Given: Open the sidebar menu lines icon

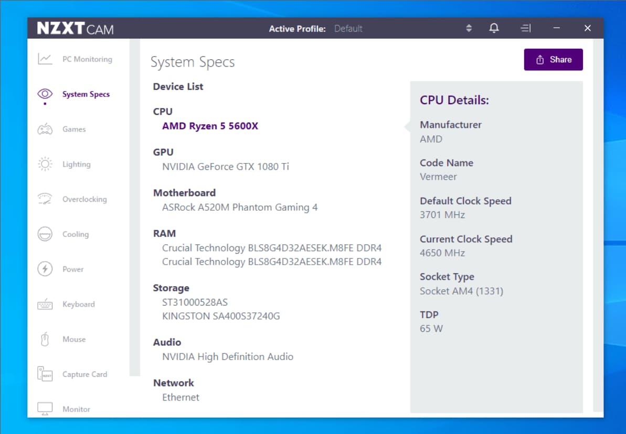Looking at the screenshot, I should (525, 28).
